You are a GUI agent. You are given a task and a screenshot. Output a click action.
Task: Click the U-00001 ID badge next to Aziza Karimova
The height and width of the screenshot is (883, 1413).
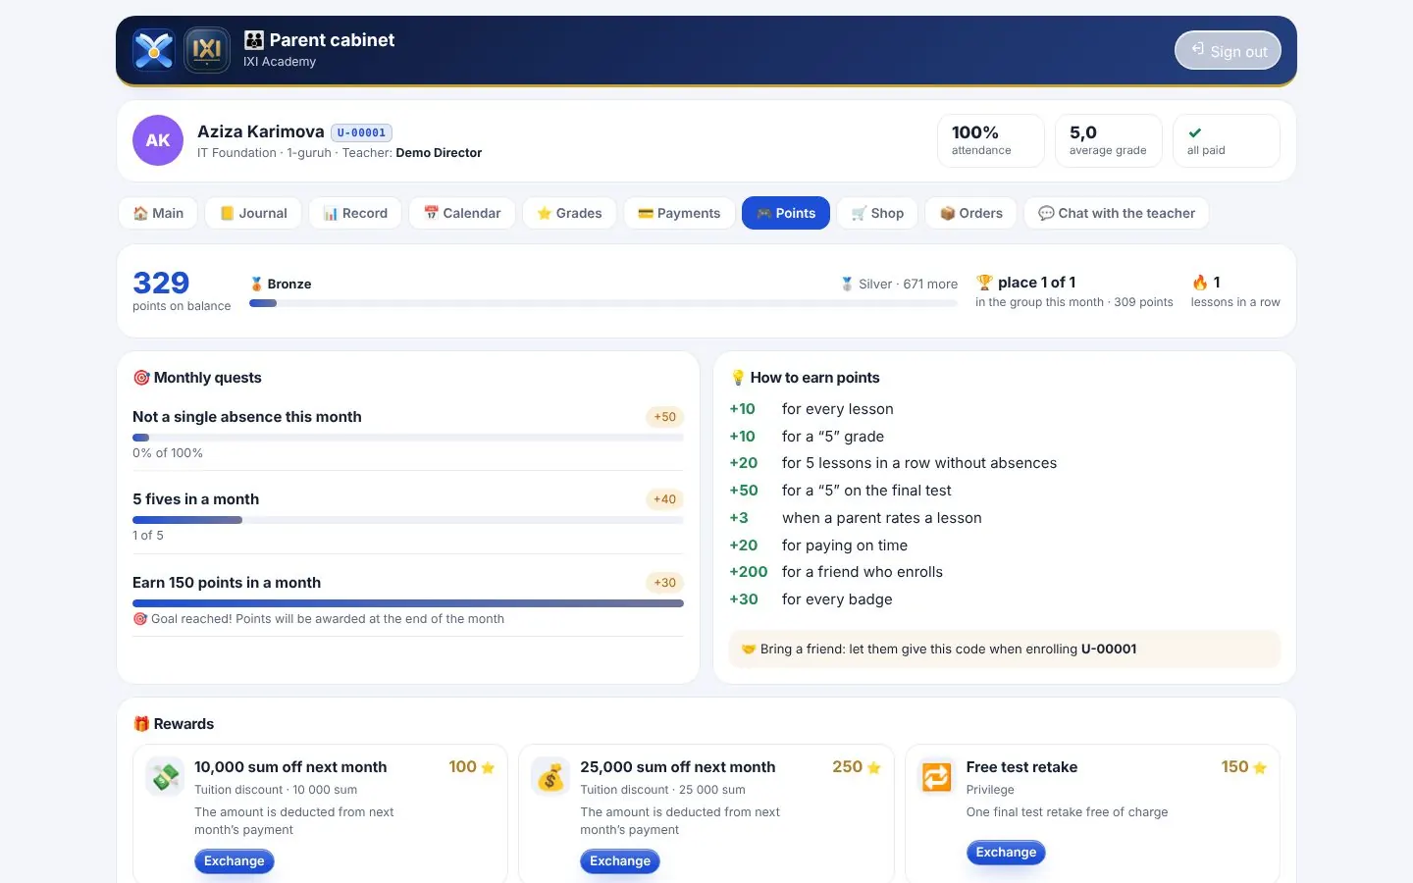[x=362, y=132]
